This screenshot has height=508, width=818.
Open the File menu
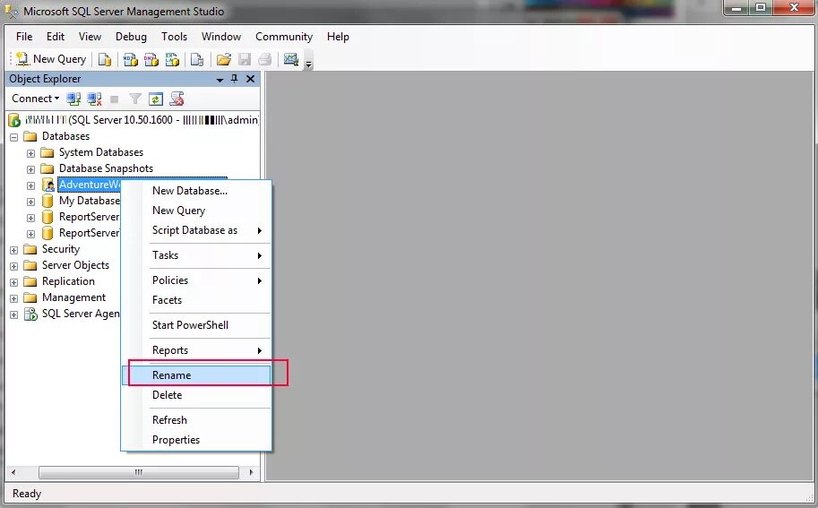coord(24,37)
